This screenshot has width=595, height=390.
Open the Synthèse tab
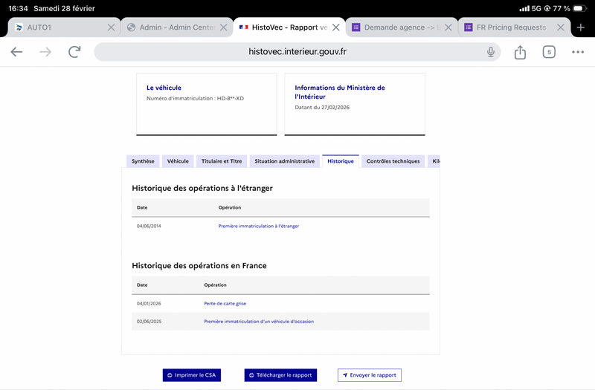coord(143,161)
